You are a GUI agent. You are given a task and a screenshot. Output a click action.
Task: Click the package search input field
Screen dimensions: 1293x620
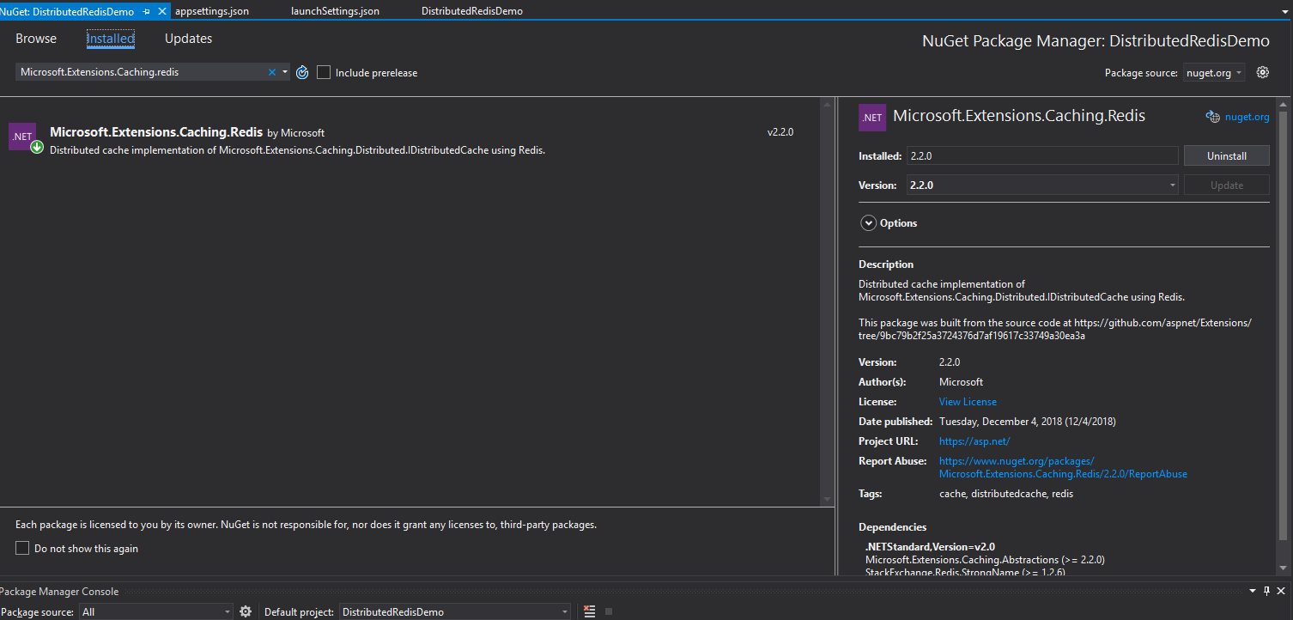pyautogui.click(x=142, y=72)
